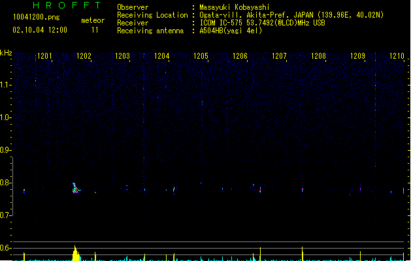411x261 pixels.
Task: Click the tallest yellow peak in the bottom graph
Action: click(x=76, y=253)
